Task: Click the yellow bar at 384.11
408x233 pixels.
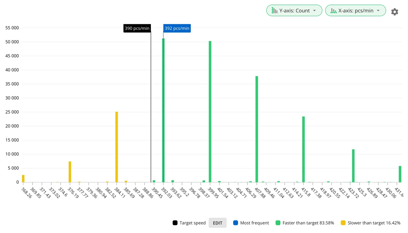Action: tap(117, 147)
